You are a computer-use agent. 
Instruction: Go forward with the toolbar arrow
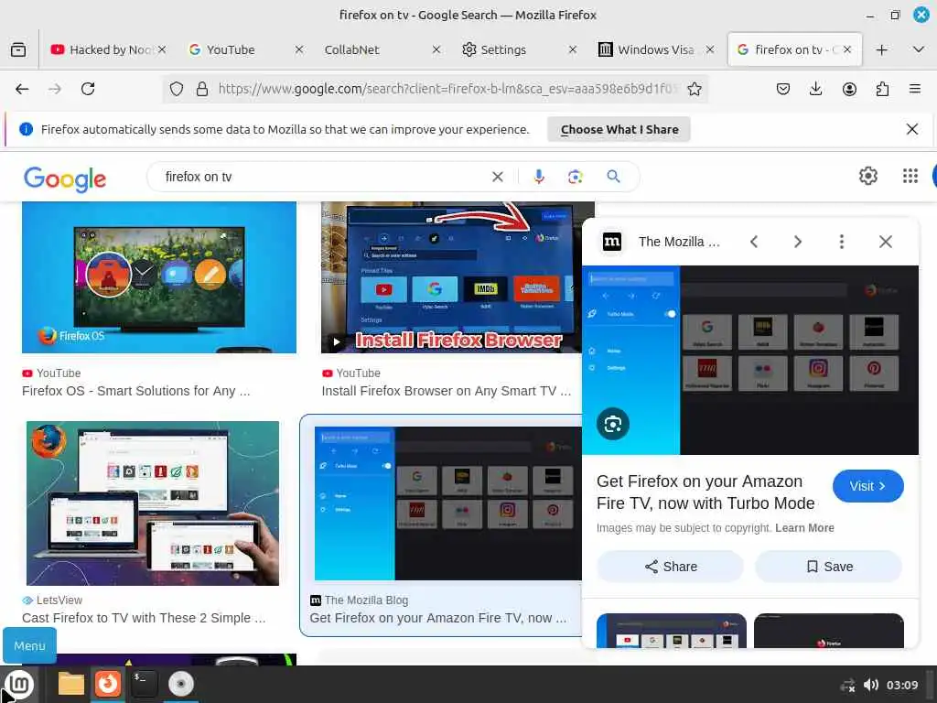click(54, 89)
